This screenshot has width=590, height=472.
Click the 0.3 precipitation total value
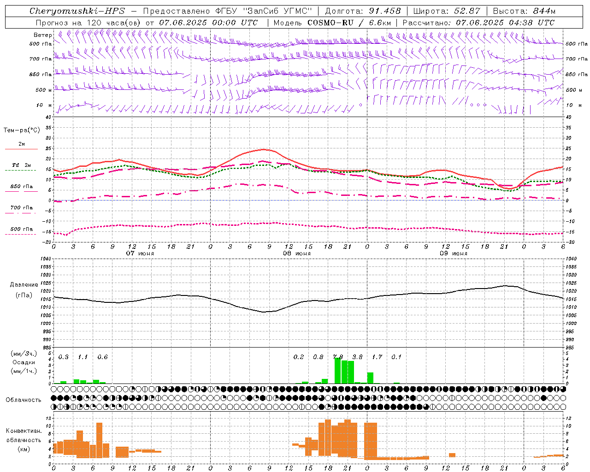click(x=64, y=357)
